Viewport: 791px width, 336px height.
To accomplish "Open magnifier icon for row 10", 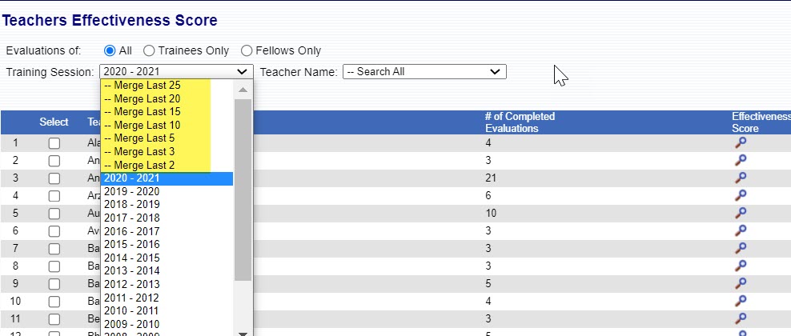I will pyautogui.click(x=741, y=300).
